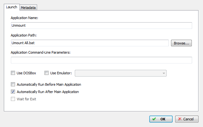Image resolution: width=203 pixels, height=127 pixels.
Task: Switch to the Metadata tab
Action: click(x=28, y=8)
